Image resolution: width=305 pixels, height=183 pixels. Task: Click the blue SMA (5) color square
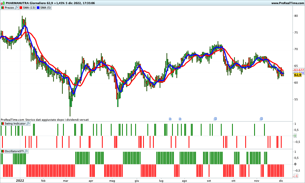click(x=38, y=8)
